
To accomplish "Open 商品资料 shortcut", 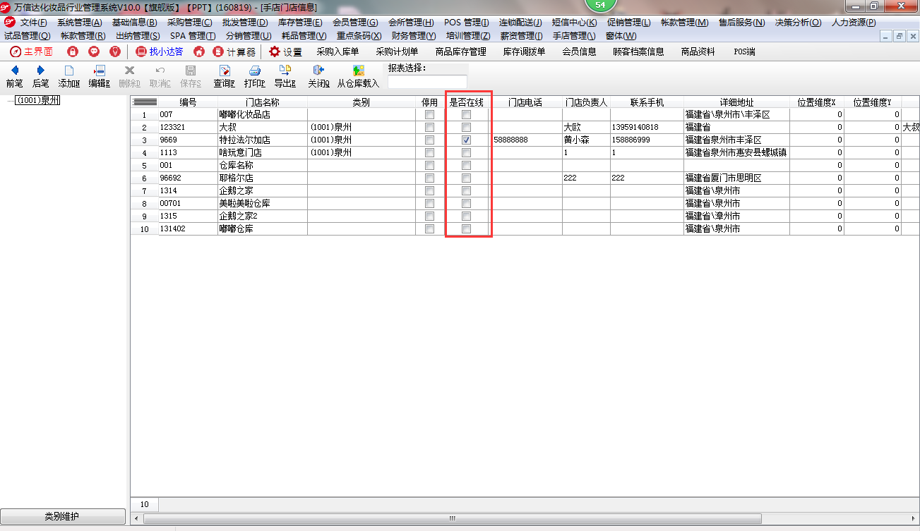I will [x=698, y=51].
